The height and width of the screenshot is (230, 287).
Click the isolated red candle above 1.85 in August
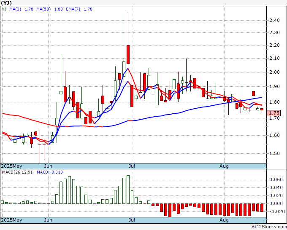(x=254, y=94)
